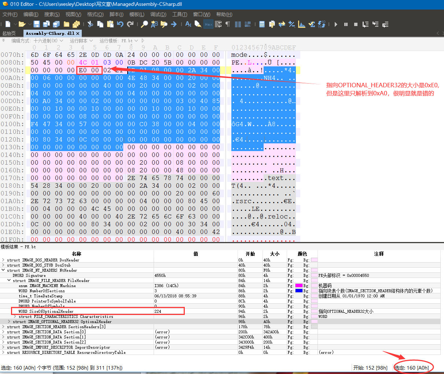This screenshot has width=444, height=374.
Task: Open the Calculator tool
Action: click(x=262, y=24)
